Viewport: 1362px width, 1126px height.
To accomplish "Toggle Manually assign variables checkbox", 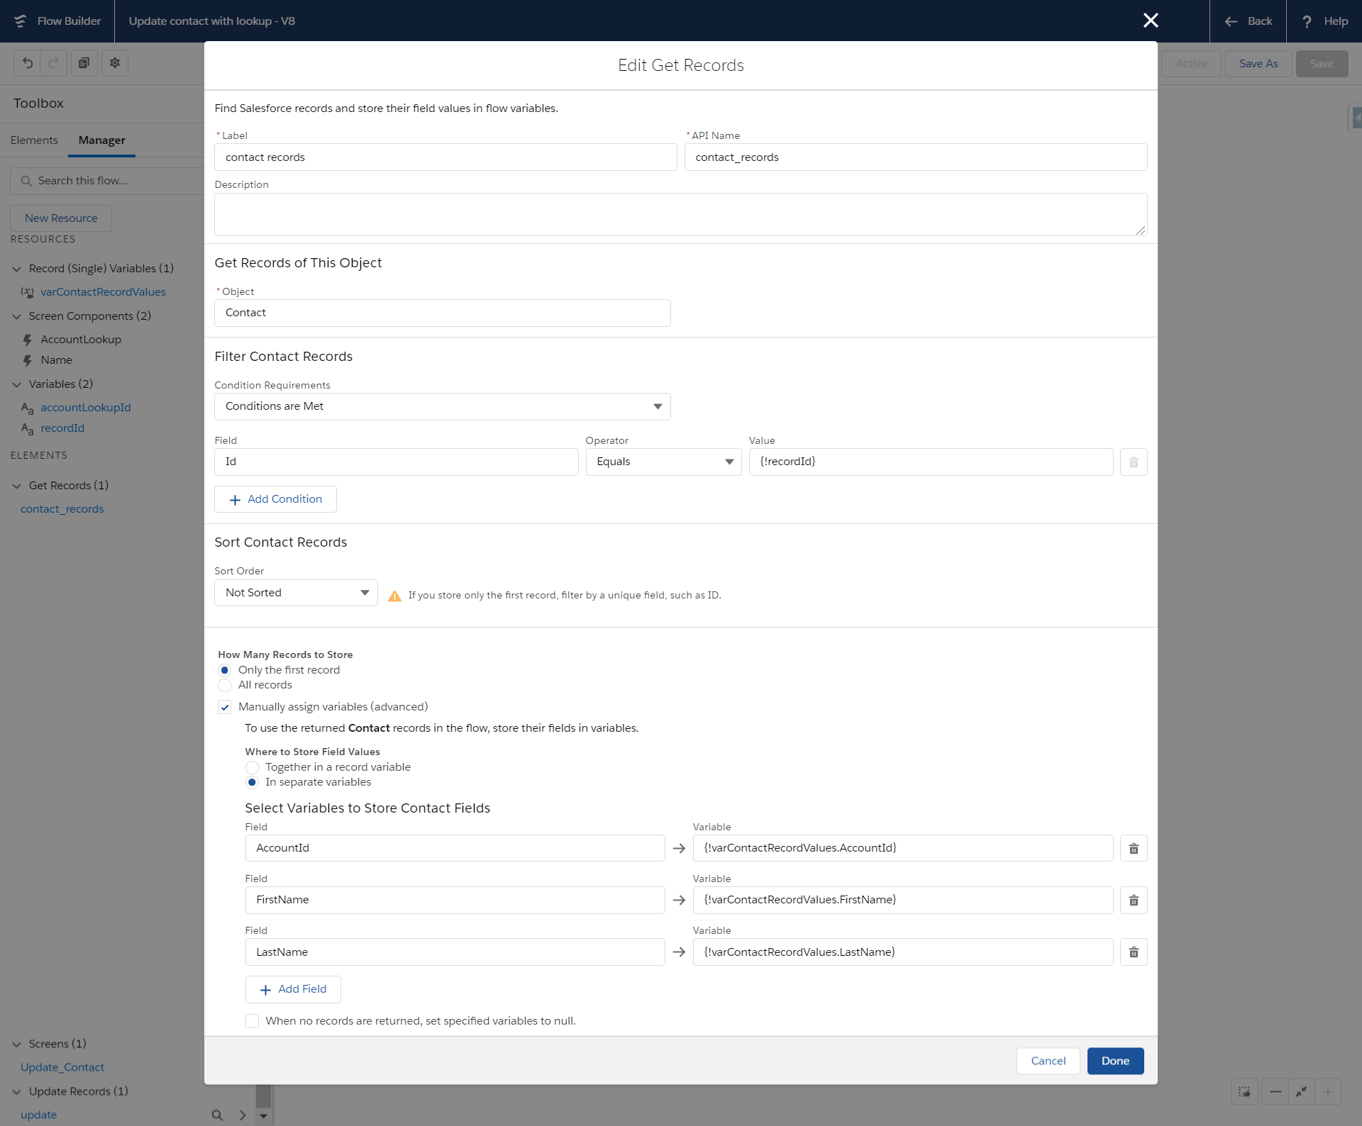I will pyautogui.click(x=224, y=707).
